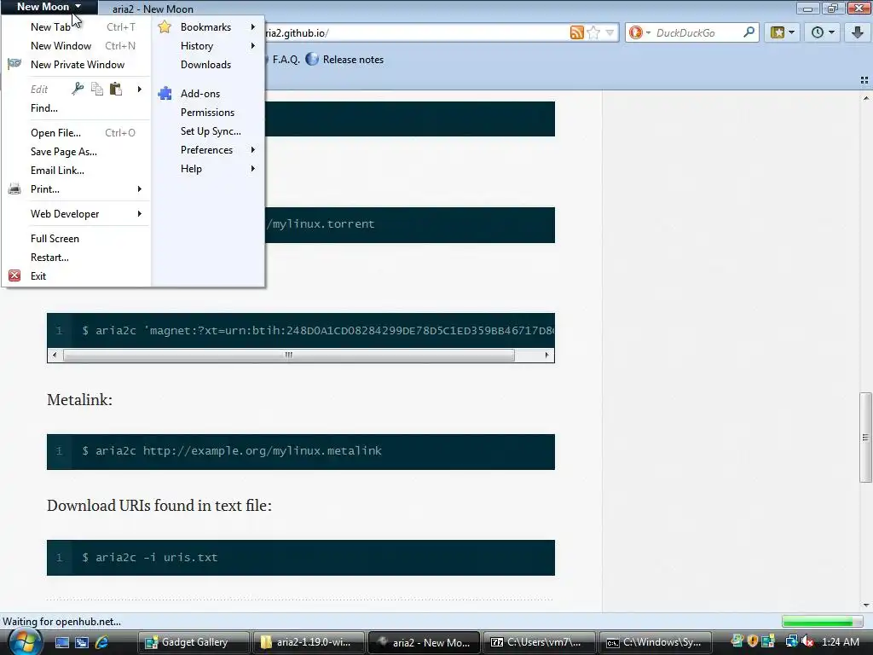This screenshot has height=655, width=873.
Task: Click the DuckDuckGo search engine icon
Action: tap(636, 33)
